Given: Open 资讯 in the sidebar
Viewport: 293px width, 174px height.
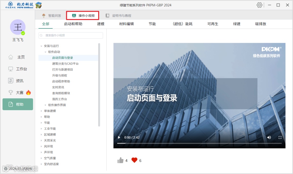Looking at the screenshot, I should [18, 81].
